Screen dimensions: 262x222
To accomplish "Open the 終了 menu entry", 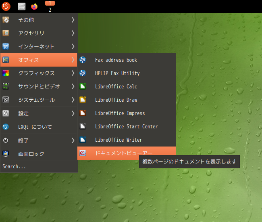I will [x=39, y=140].
